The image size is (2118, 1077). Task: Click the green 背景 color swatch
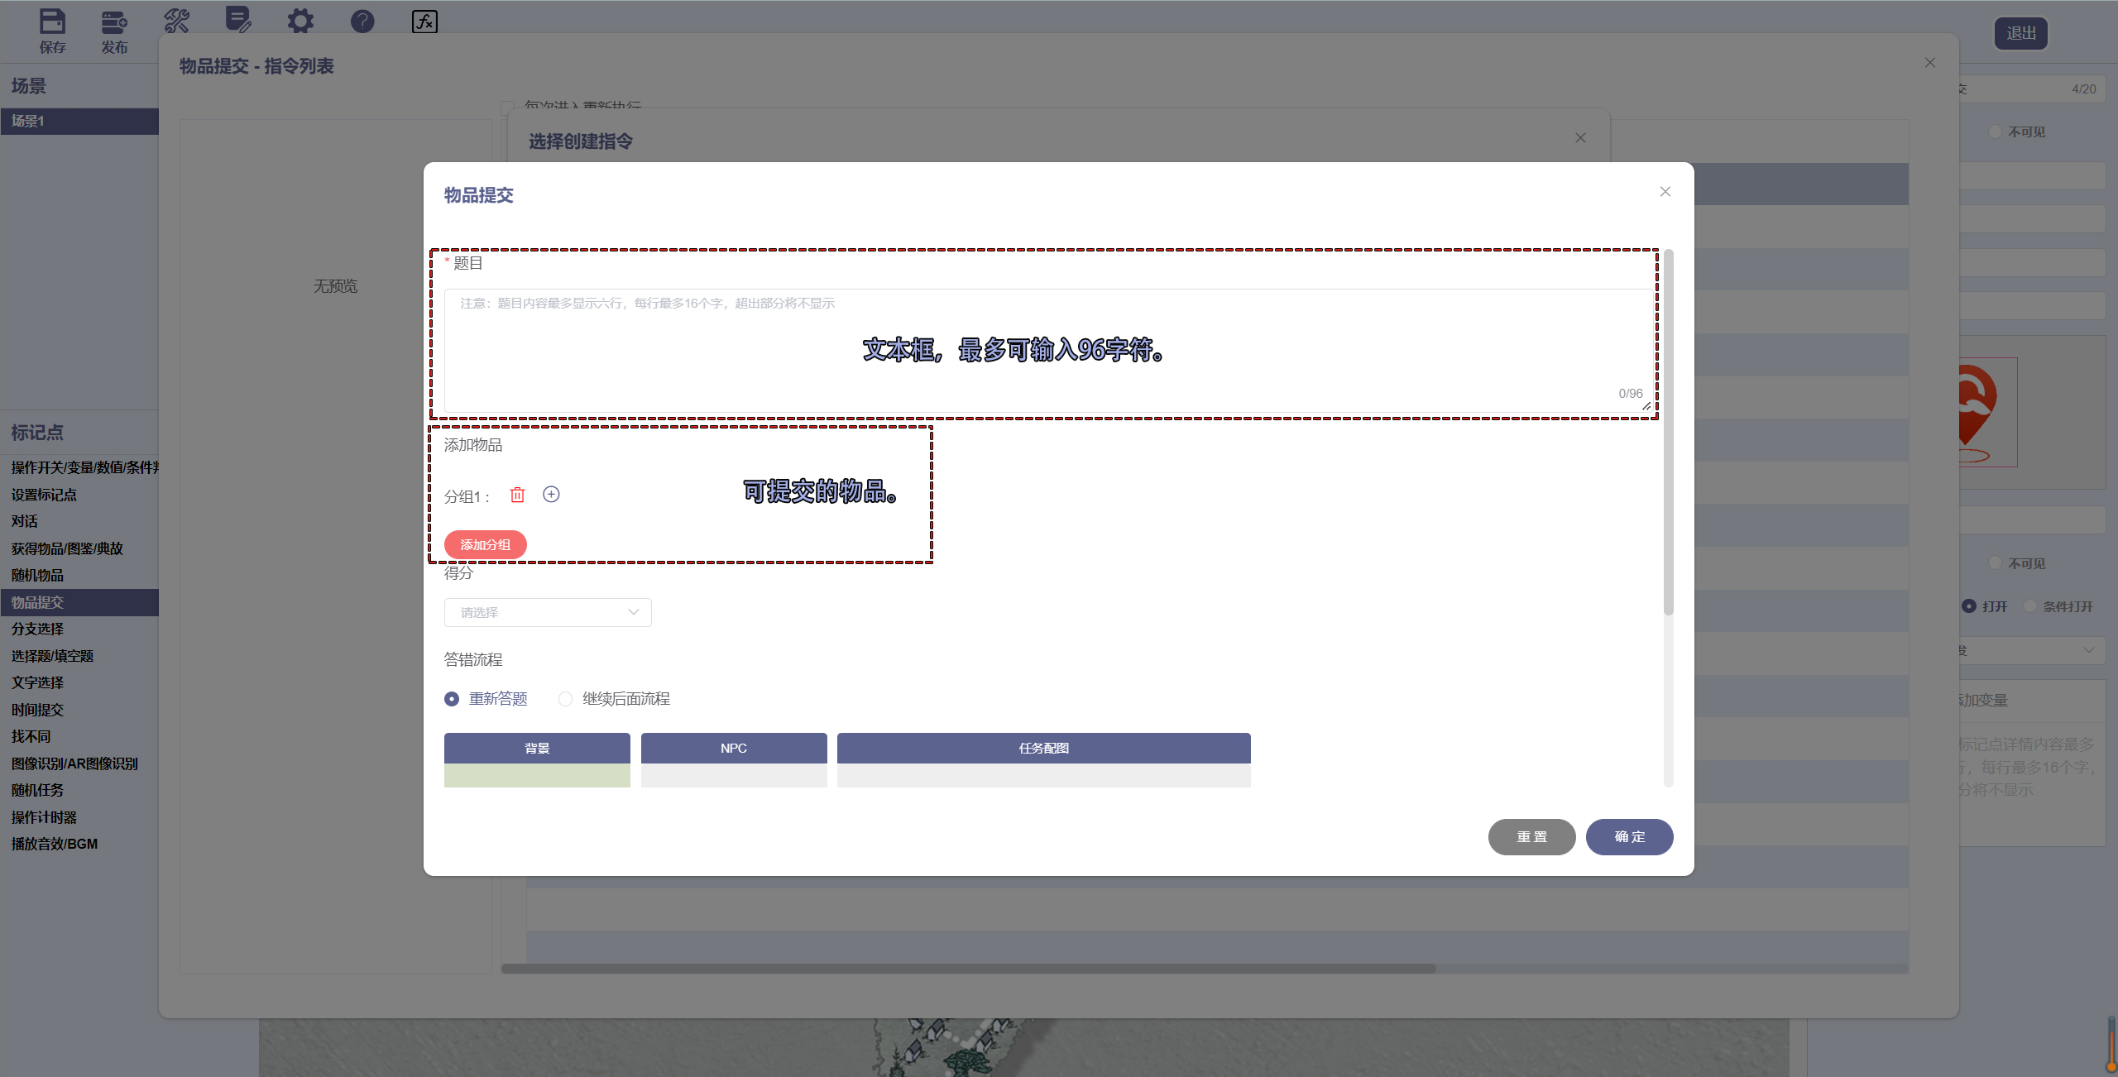click(537, 775)
